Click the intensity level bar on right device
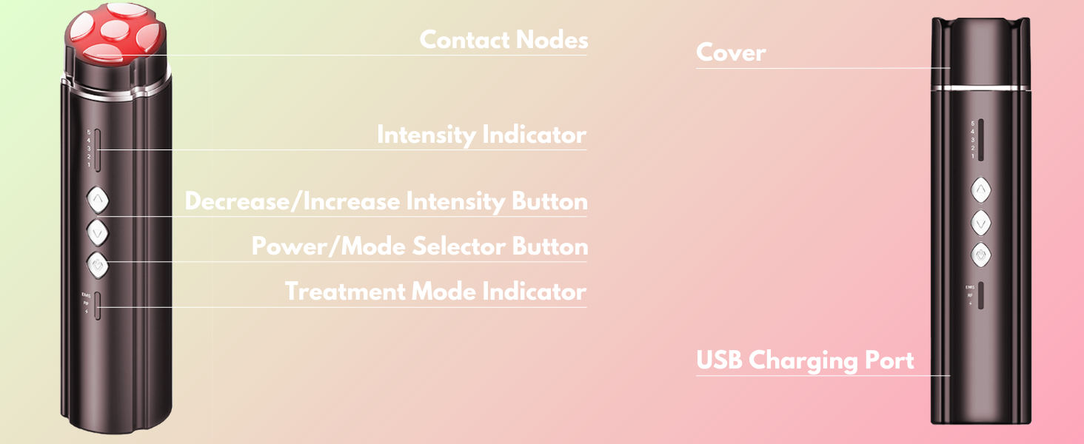This screenshot has height=444, width=1084. 981,139
